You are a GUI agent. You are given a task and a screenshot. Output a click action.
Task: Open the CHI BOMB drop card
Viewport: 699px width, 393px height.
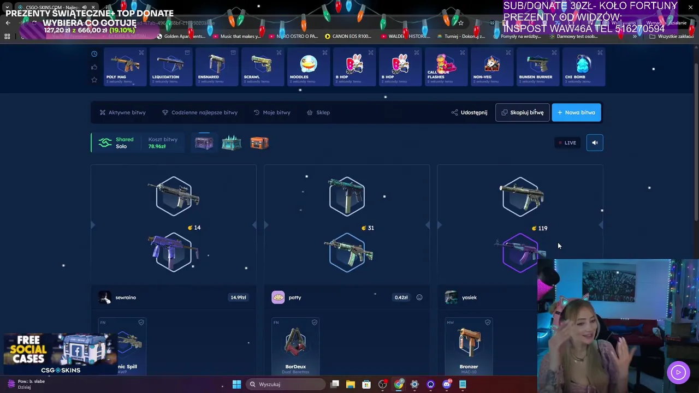click(584, 67)
